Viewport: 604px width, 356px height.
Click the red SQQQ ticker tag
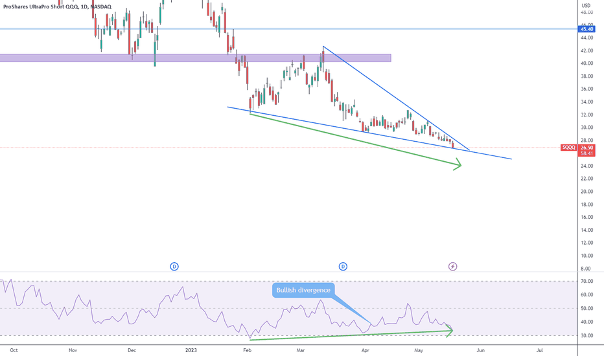coord(568,148)
